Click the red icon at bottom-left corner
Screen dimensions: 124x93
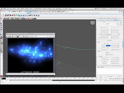pyautogui.click(x=1, y=76)
